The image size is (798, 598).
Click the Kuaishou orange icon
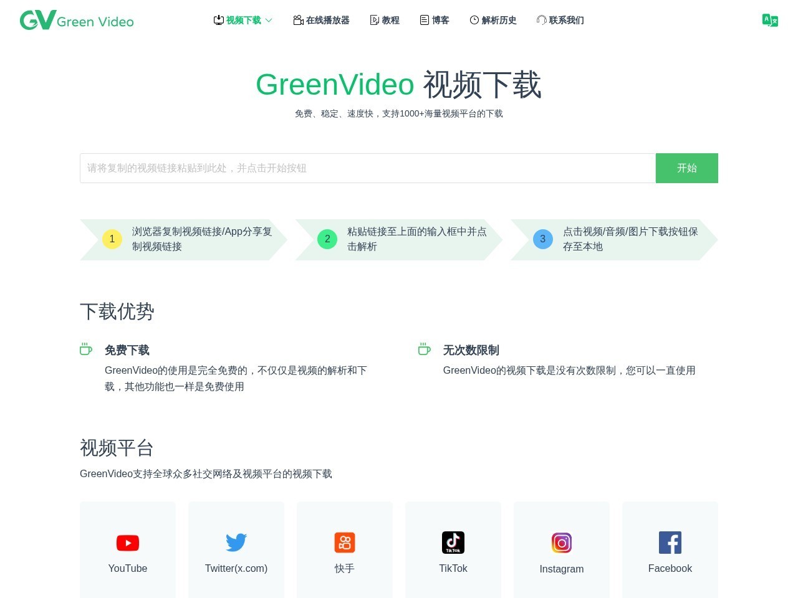point(345,543)
